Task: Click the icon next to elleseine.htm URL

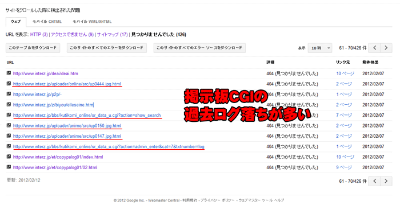Action: point(9,105)
